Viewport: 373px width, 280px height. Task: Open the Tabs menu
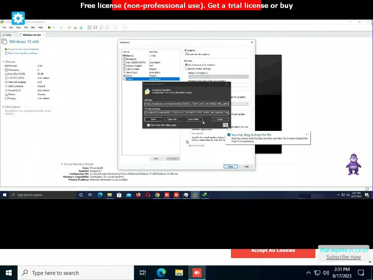[33, 27]
